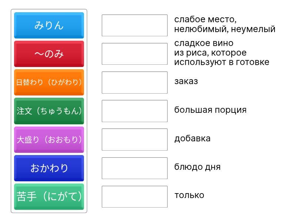Select the drop slot next to 'заказ'
This screenshot has width=296, height=222.
click(x=135, y=82)
